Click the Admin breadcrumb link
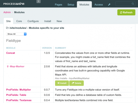 pos(7,12)
